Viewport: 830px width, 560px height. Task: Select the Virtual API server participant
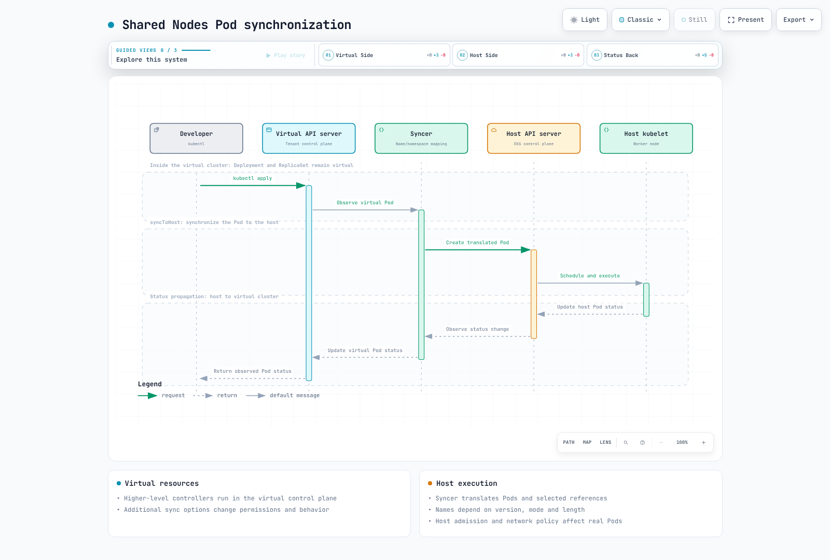[x=309, y=138]
